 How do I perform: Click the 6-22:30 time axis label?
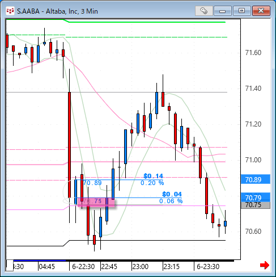[x=83, y=267]
